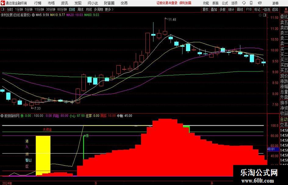Screen dimensions: 288x185
Task: Open the 问小达 menu
Action: click(x=93, y=3)
